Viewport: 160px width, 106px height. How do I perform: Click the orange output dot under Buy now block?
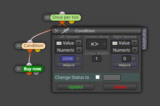point(29,73)
